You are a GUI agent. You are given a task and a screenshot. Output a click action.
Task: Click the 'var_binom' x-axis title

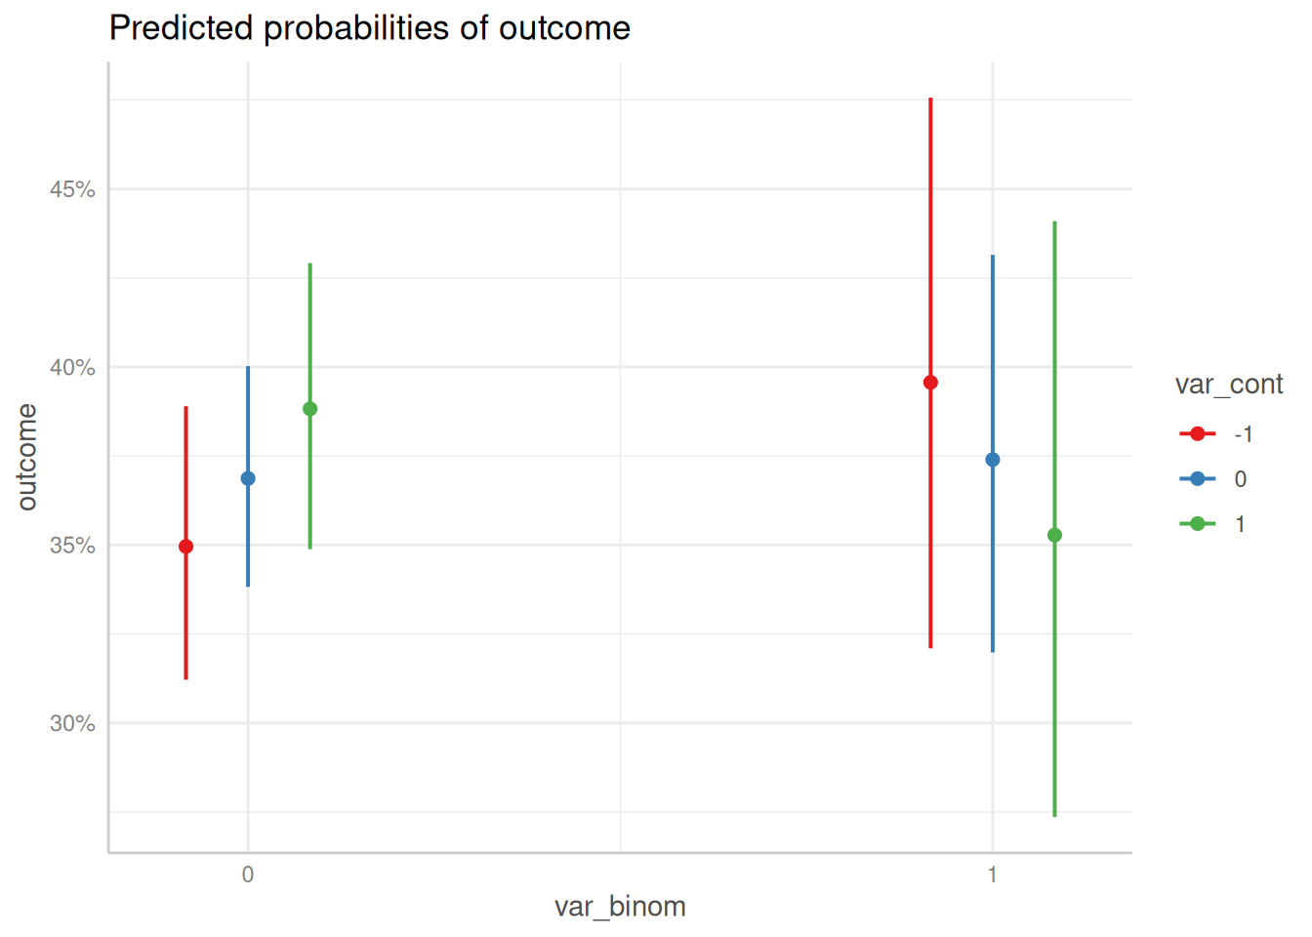pyautogui.click(x=620, y=907)
